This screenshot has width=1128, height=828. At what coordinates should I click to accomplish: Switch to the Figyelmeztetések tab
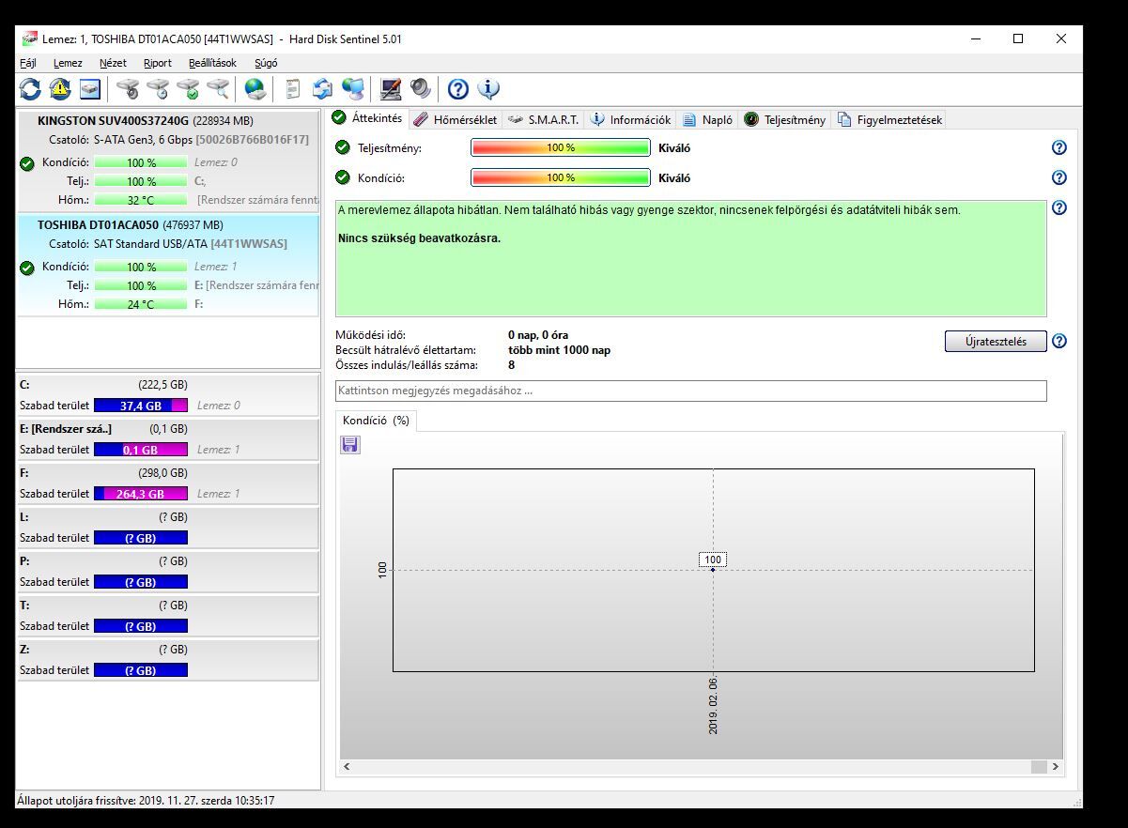[x=889, y=119]
